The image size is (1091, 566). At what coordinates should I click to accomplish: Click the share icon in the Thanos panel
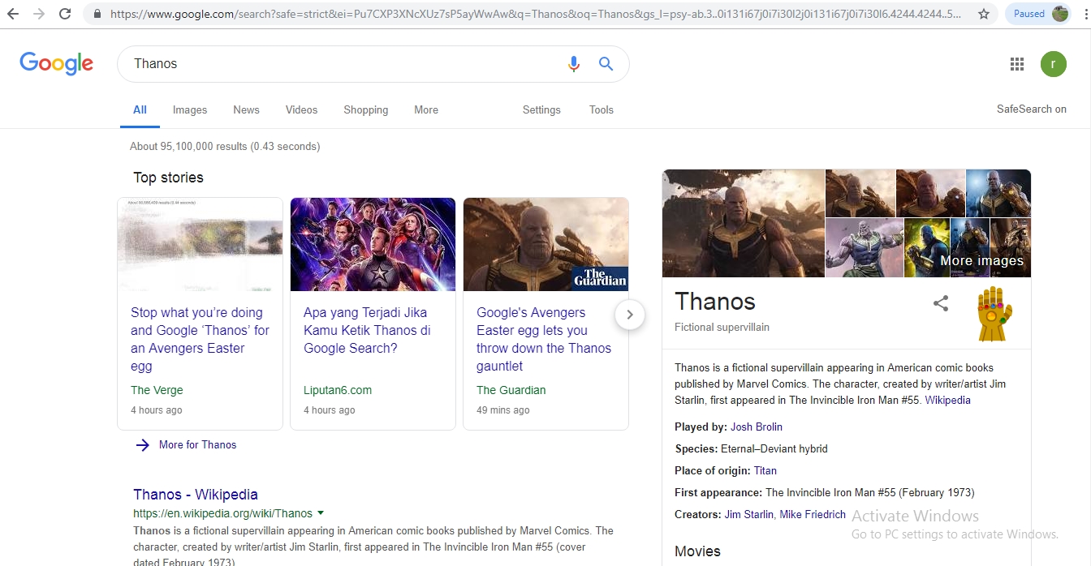(941, 303)
